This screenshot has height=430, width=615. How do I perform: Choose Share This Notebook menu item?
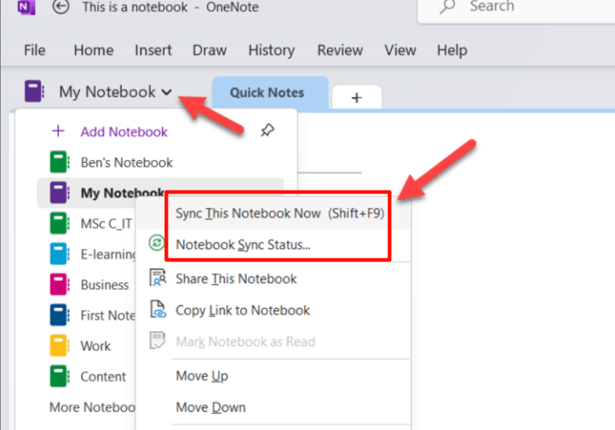point(236,279)
